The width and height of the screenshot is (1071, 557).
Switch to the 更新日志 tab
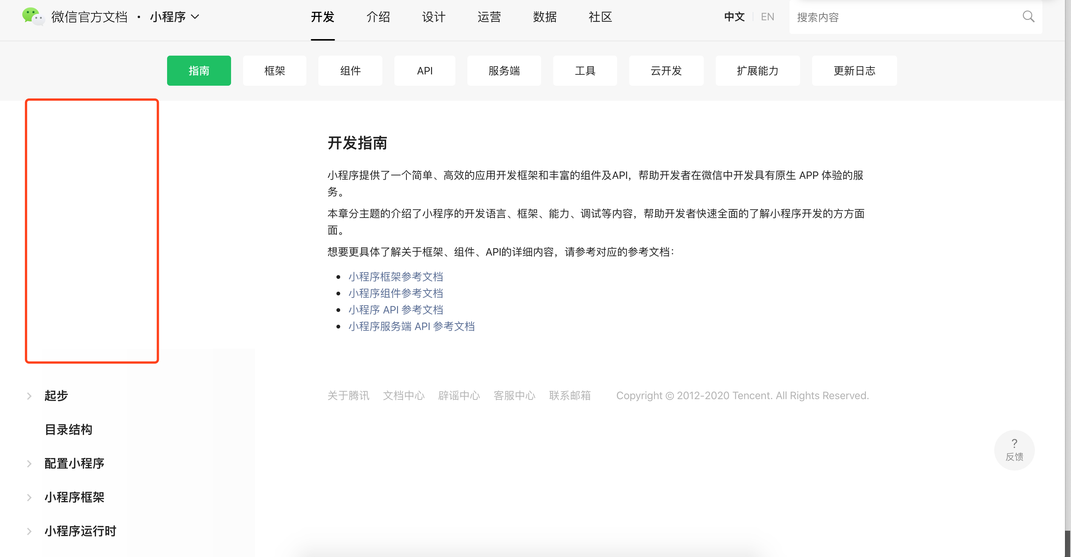point(854,71)
